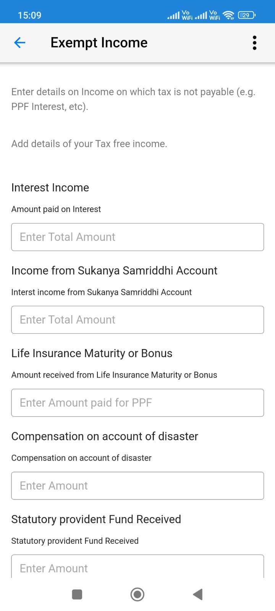Image resolution: width=275 pixels, height=611 pixels.
Task: Focus the Life Insurance Maturity amount field
Action: (x=137, y=403)
